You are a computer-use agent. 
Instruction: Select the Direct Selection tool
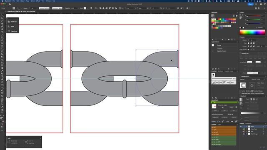(x=2, y=18)
